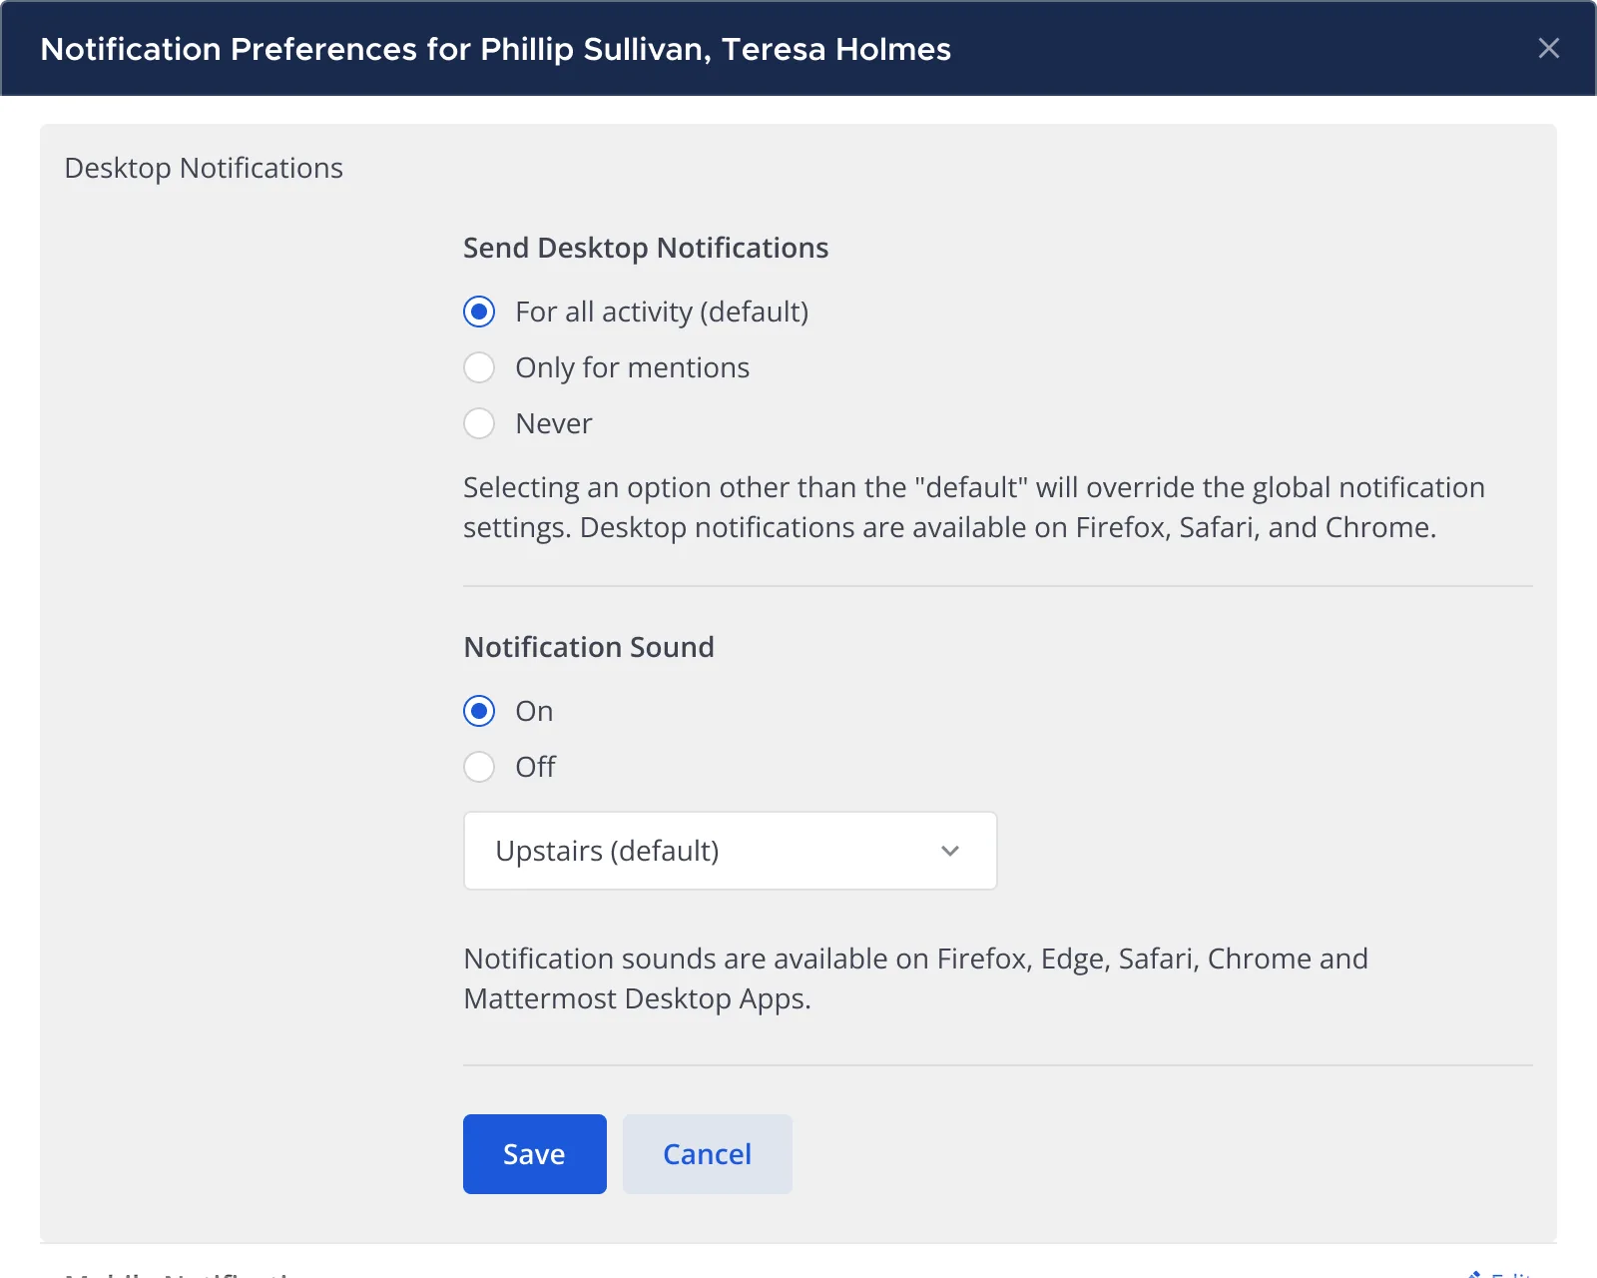
Task: Save the desktop notification settings
Action: point(534,1154)
